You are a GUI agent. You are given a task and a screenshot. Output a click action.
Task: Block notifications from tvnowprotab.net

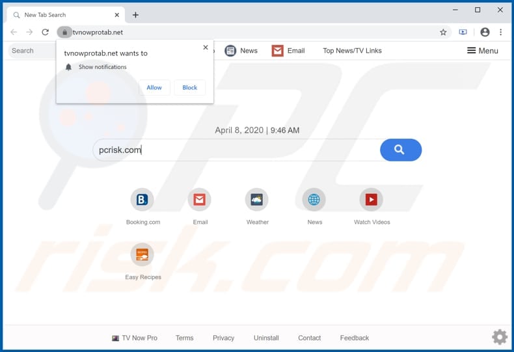[190, 87]
